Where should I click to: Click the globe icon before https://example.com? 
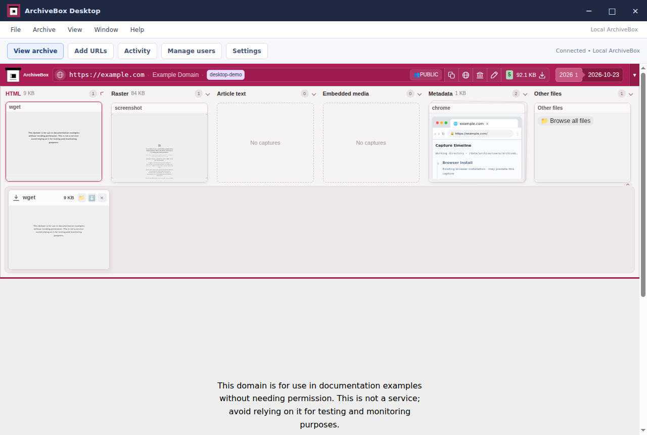[60, 75]
